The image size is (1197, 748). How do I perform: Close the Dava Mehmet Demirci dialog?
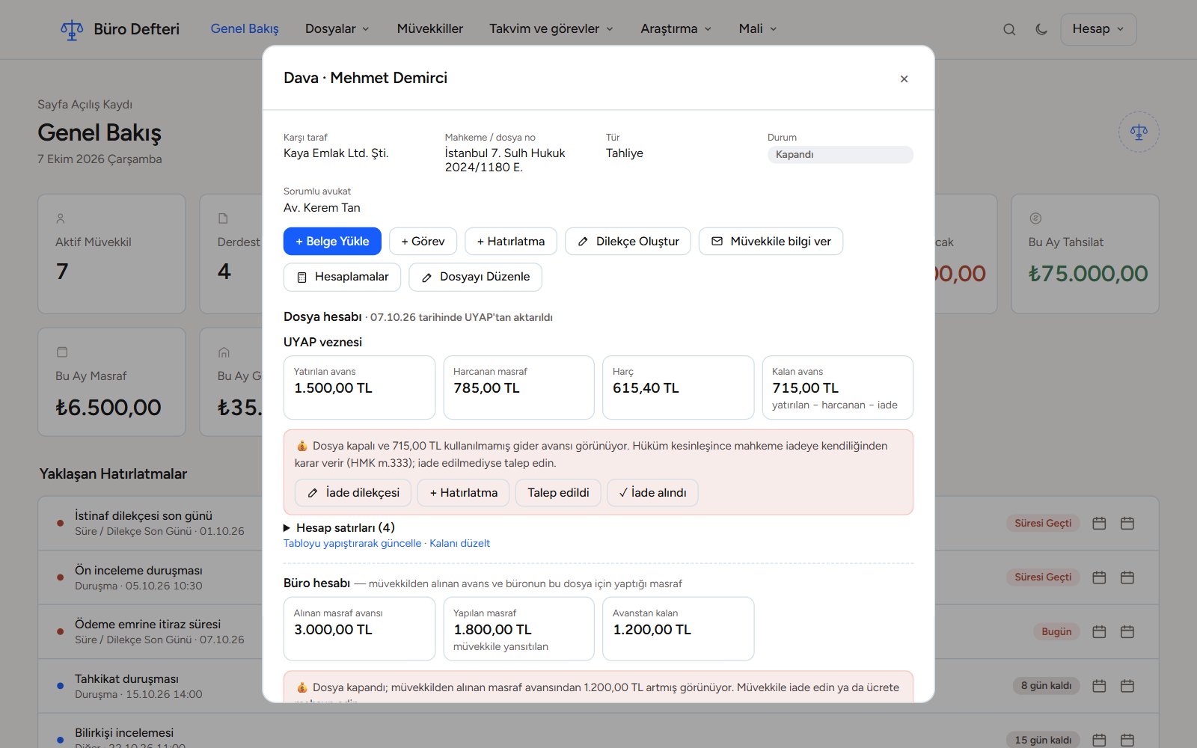click(x=904, y=79)
